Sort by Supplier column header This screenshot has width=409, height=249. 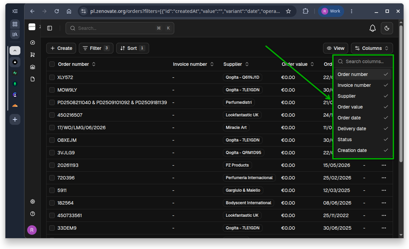pyautogui.click(x=236, y=64)
